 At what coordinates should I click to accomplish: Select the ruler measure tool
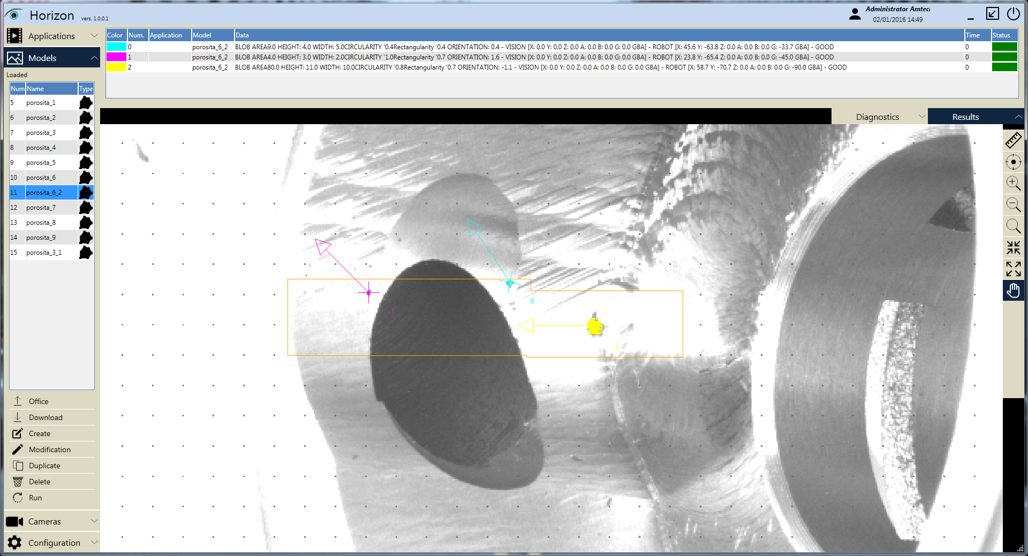1013,140
